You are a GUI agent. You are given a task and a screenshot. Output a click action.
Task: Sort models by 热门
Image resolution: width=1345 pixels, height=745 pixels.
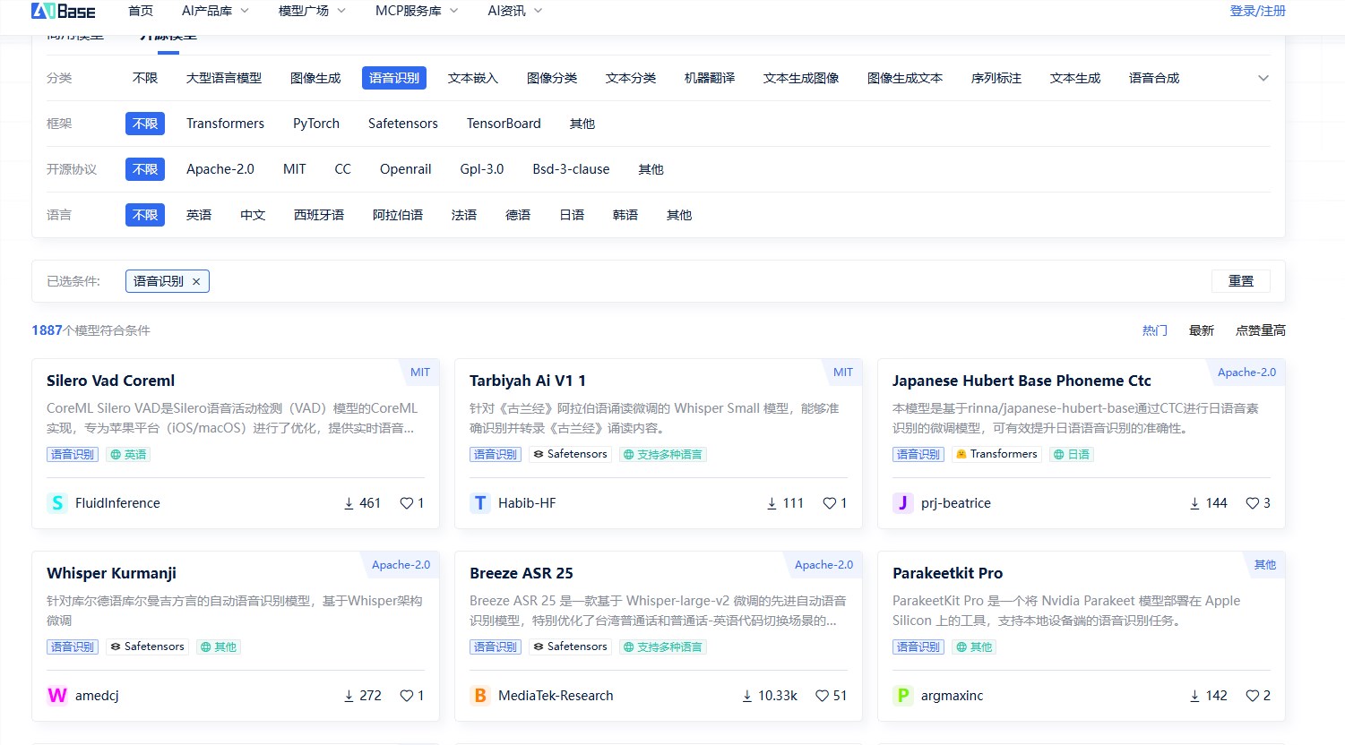[x=1155, y=330]
